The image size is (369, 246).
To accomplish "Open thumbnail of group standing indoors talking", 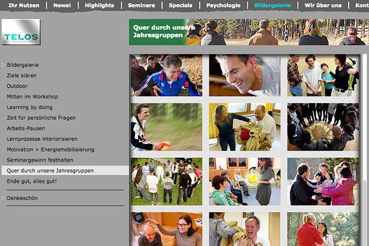I will [x=323, y=76].
